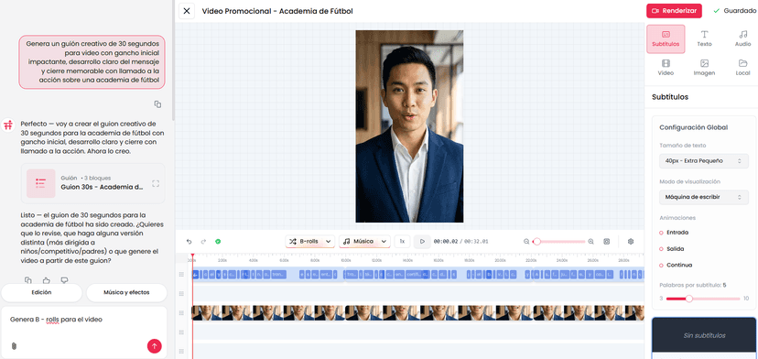Viewport: 758px width, 359px height.
Task: Click the video preview canvas
Action: coord(409,126)
